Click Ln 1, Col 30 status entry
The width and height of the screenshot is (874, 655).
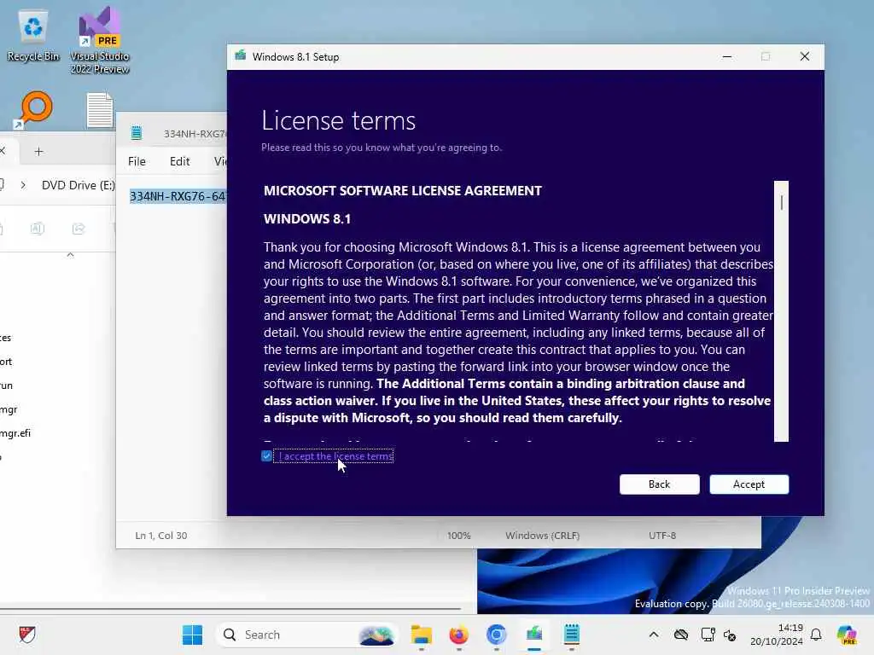tap(161, 536)
